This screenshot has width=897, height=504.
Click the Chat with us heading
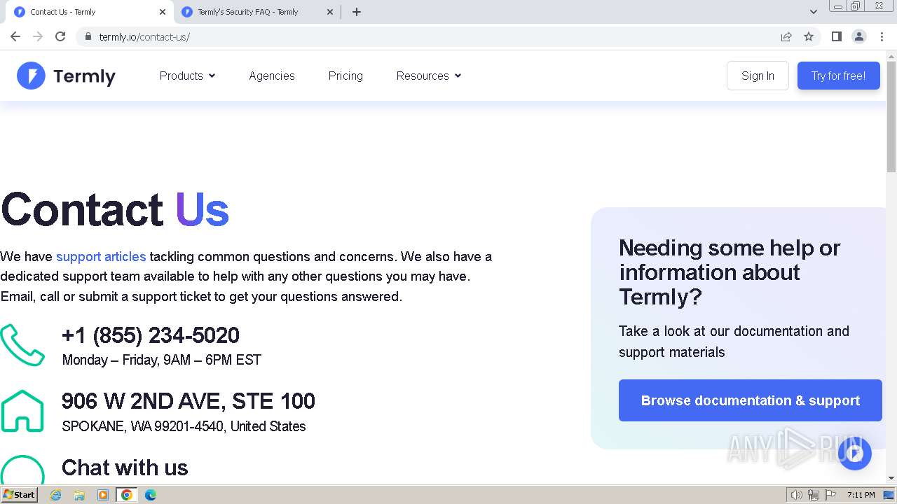[x=125, y=468]
